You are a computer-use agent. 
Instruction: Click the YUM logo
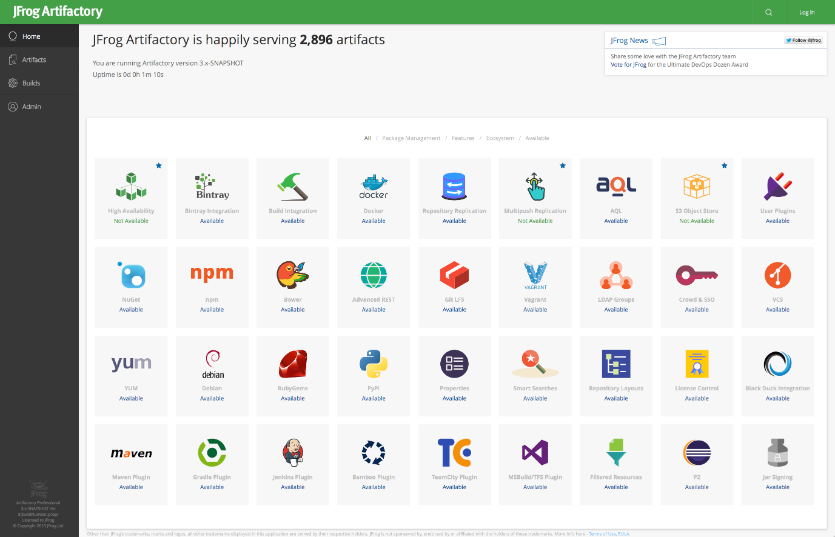point(131,363)
